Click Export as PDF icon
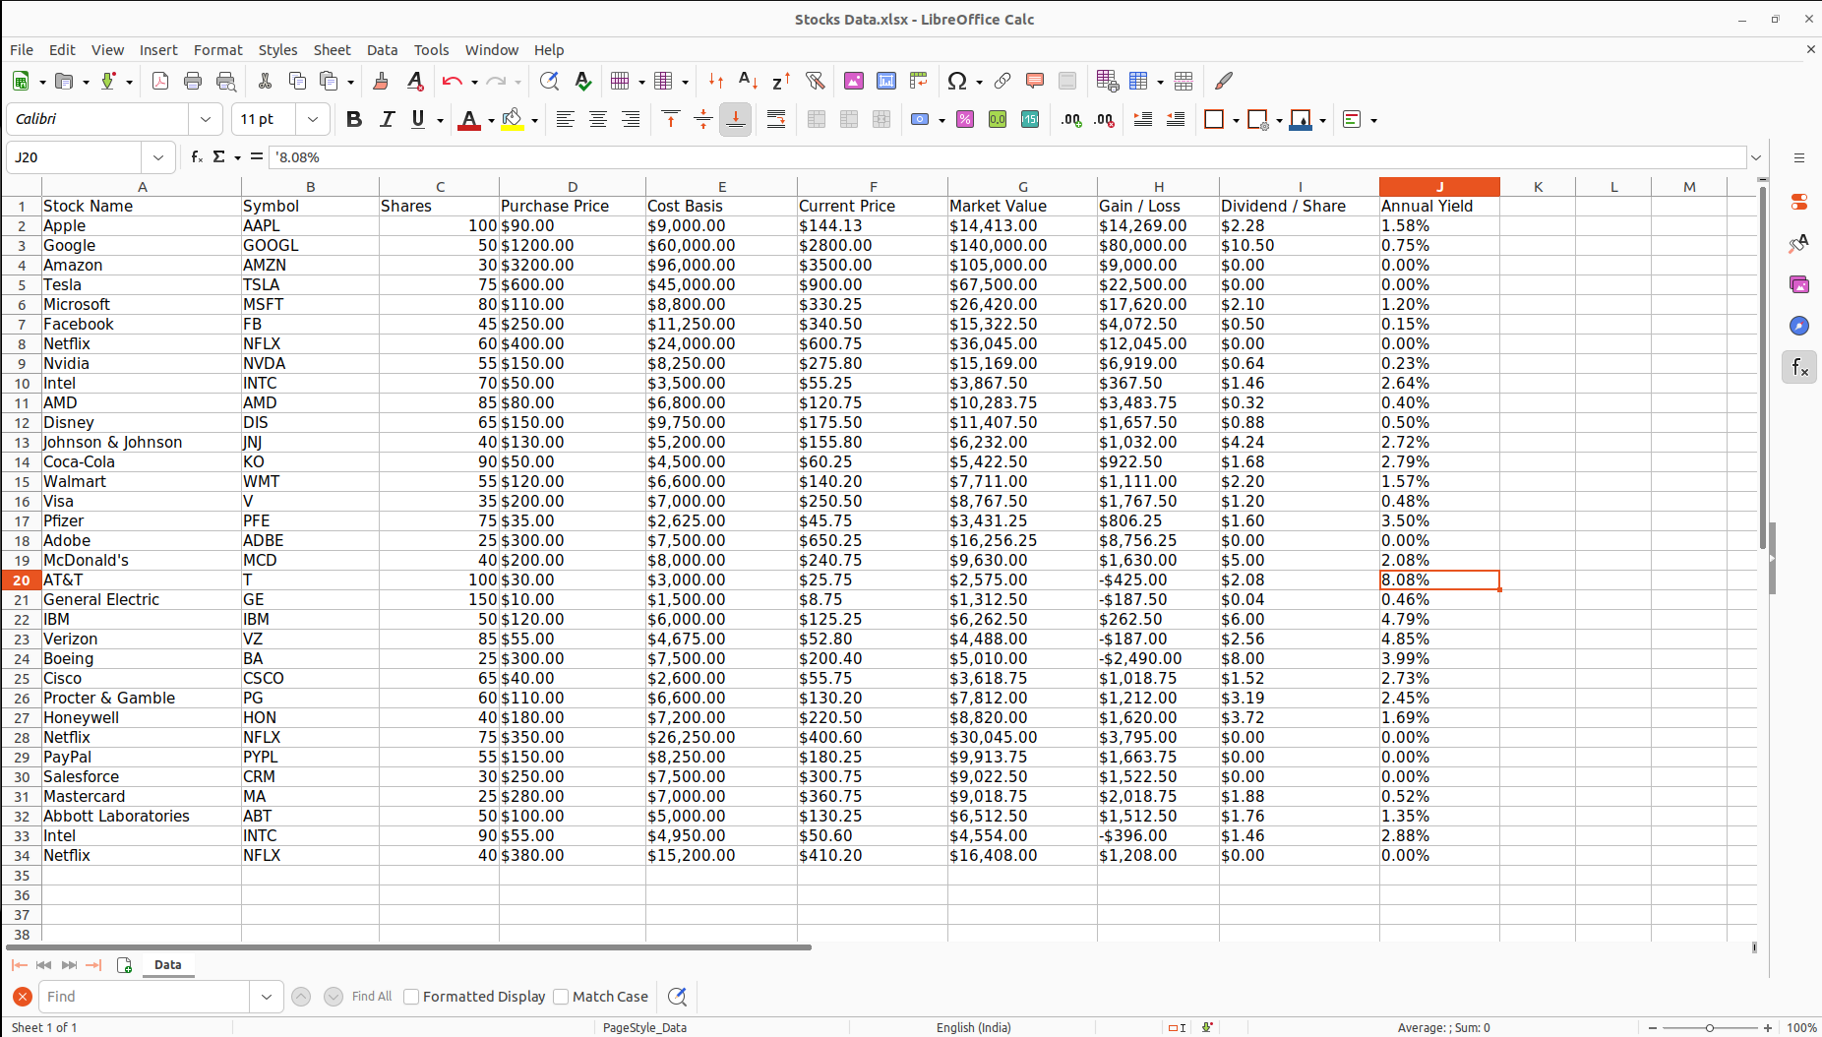 [x=160, y=81]
